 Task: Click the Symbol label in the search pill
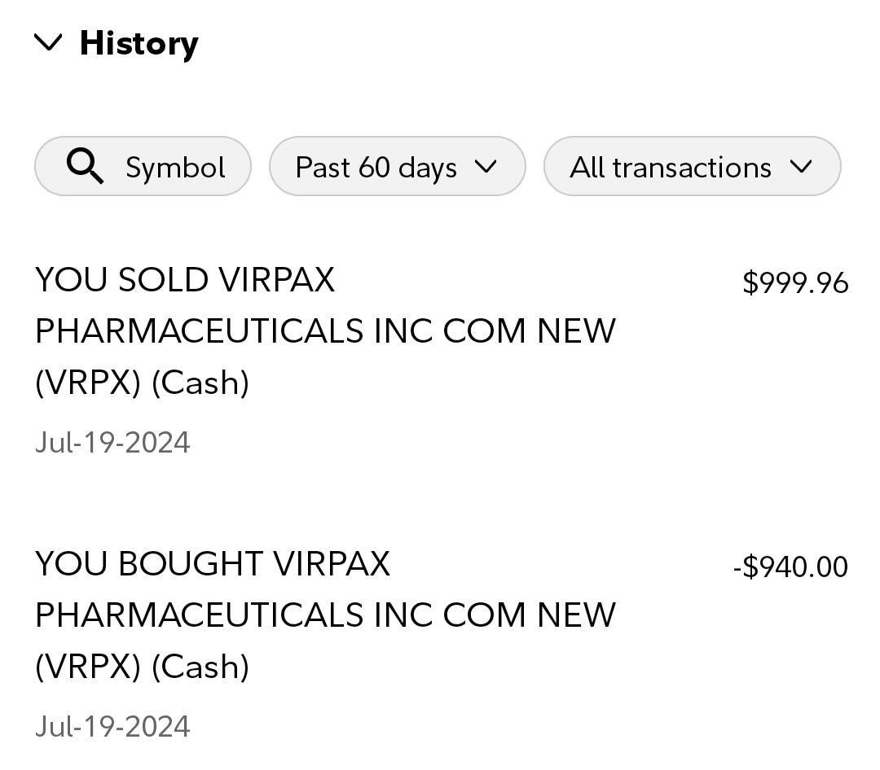pos(175,167)
